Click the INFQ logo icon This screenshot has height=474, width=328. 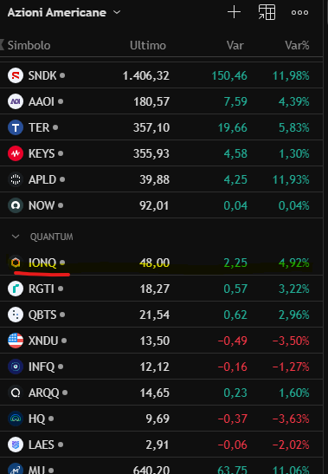[16, 367]
